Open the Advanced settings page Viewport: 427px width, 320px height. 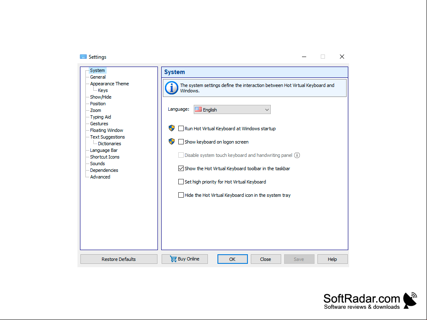pyautogui.click(x=100, y=177)
